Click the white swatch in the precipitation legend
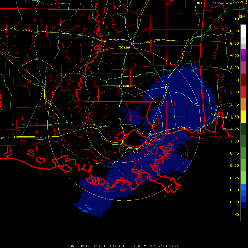The height and width of the screenshot is (248, 248). tap(243, 31)
